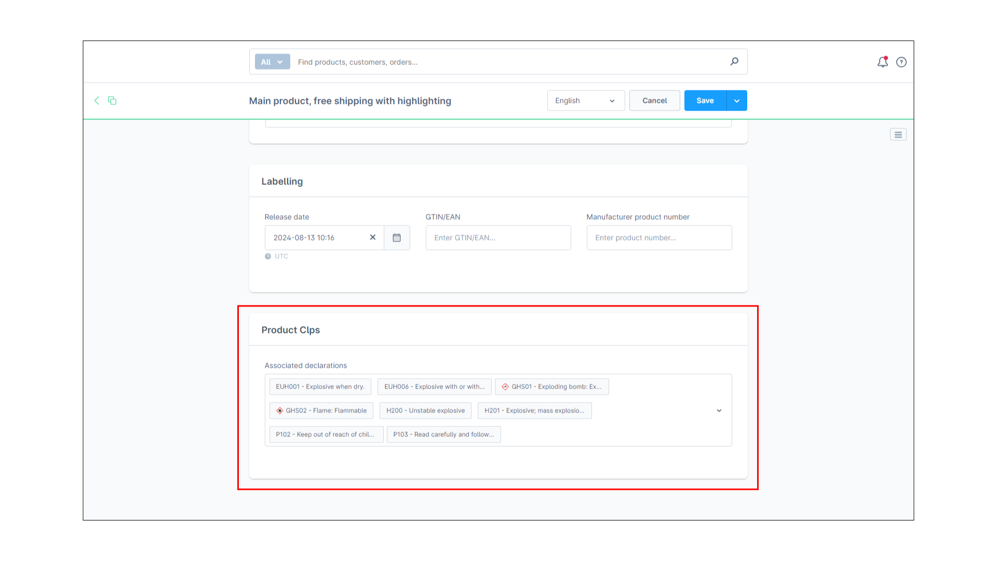The height and width of the screenshot is (561, 997).
Task: Select the English language menu item
Action: (x=585, y=101)
